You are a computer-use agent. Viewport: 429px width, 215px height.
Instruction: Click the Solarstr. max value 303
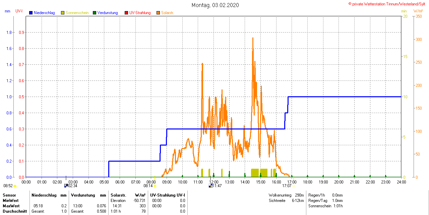pyautogui.click(x=142, y=206)
